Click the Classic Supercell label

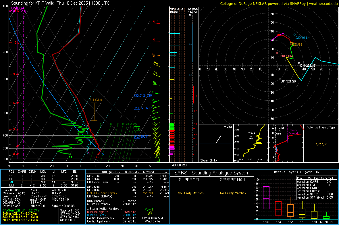click(294, 132)
